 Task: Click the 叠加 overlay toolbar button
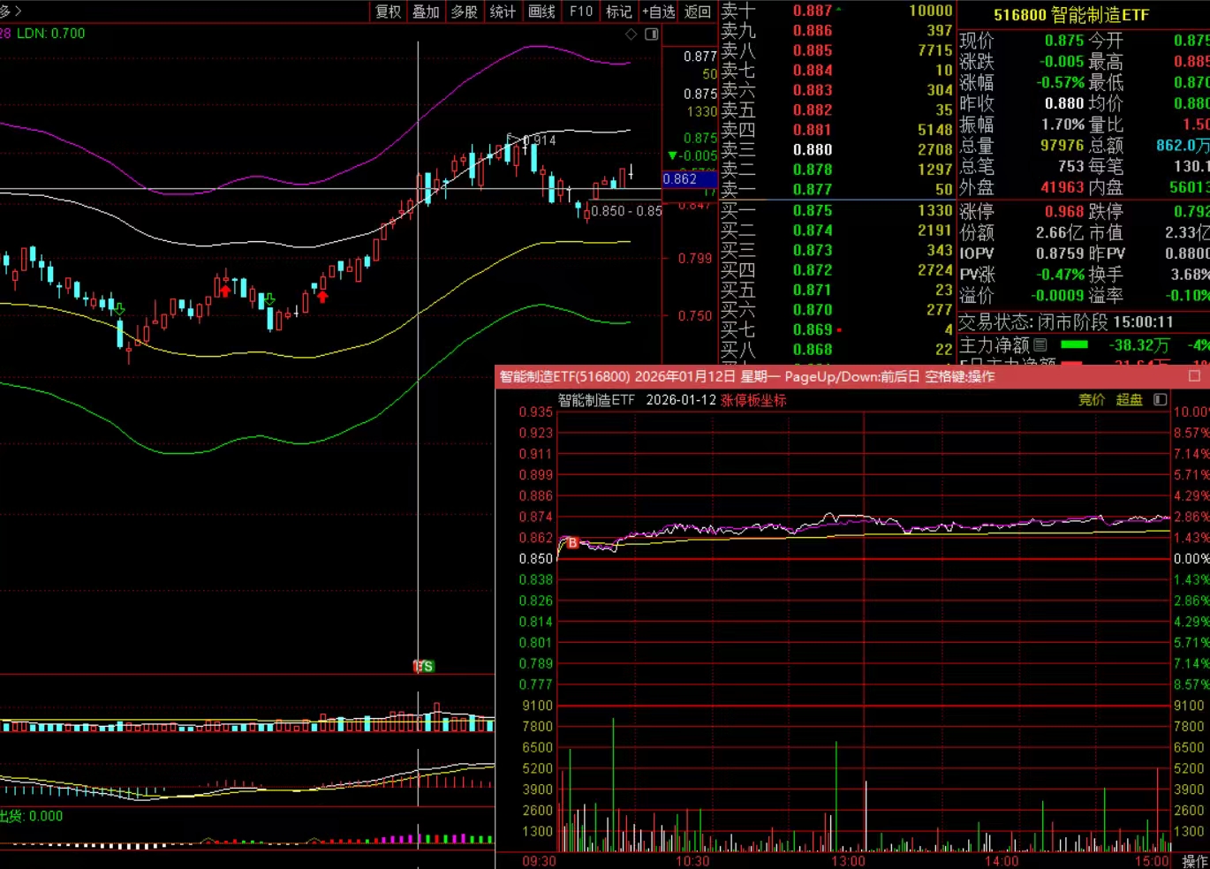coord(427,11)
